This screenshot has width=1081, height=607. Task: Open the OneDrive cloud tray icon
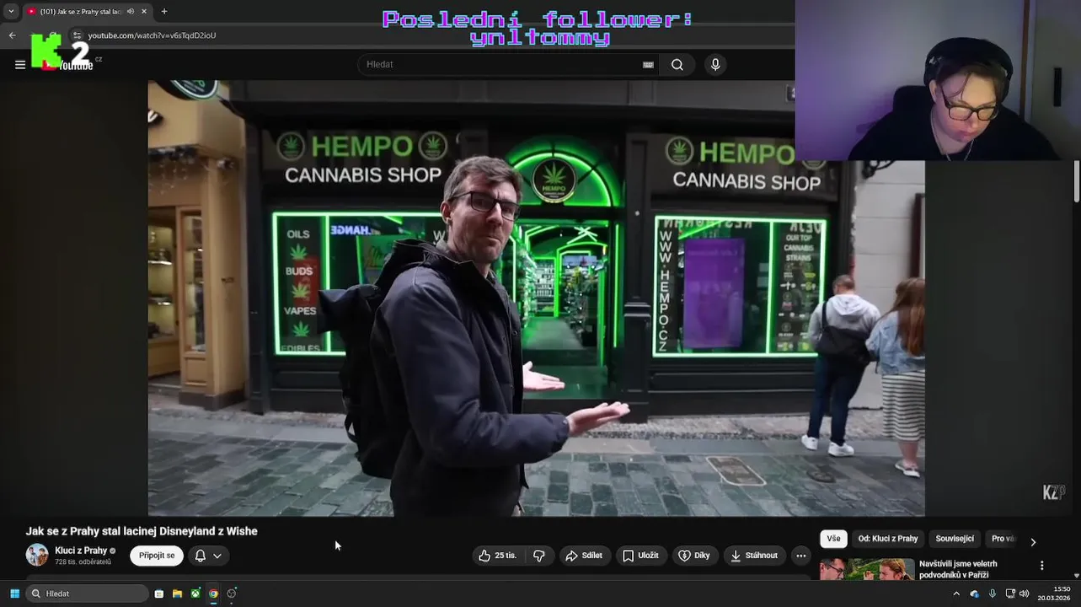pyautogui.click(x=975, y=594)
